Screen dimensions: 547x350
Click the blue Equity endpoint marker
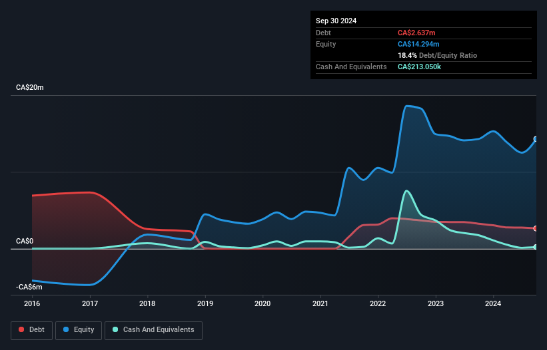pyautogui.click(x=536, y=139)
